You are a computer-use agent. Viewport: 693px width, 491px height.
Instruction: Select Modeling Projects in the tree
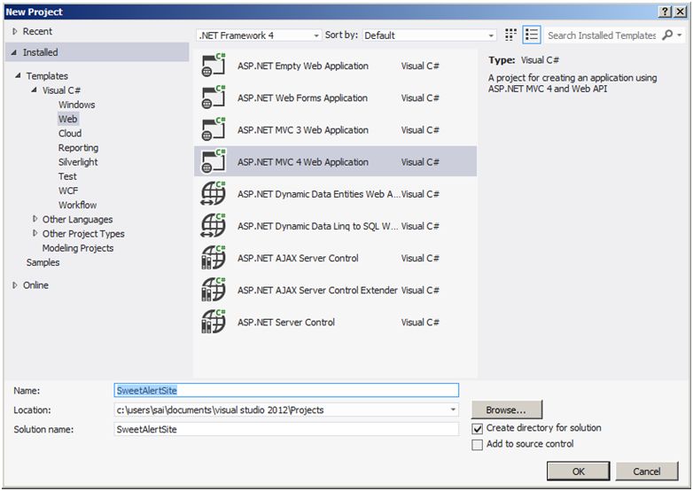coord(78,248)
